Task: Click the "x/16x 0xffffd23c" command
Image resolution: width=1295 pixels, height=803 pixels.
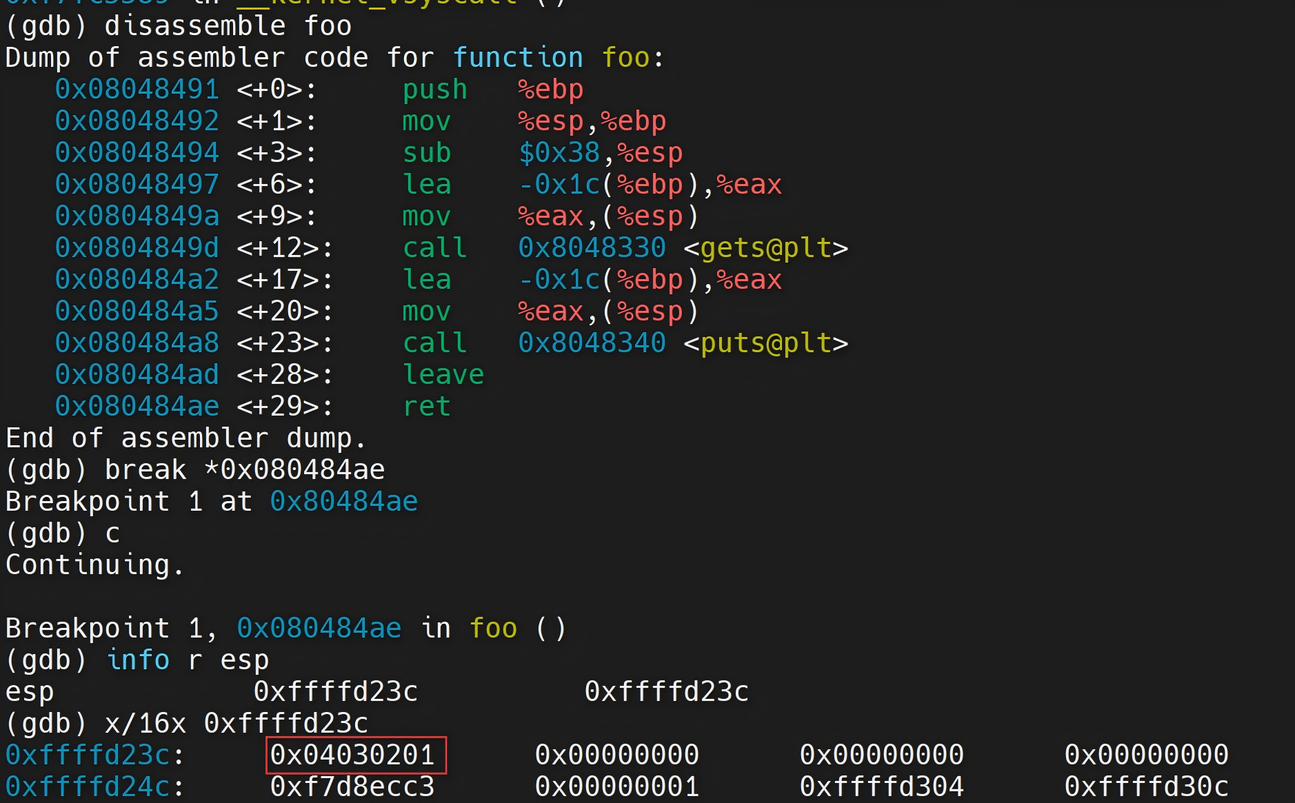Action: coord(236,724)
